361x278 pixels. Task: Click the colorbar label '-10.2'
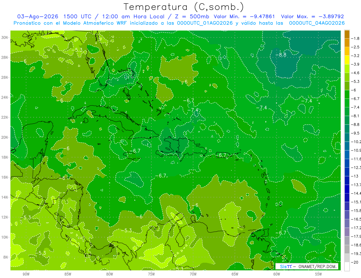356,142
